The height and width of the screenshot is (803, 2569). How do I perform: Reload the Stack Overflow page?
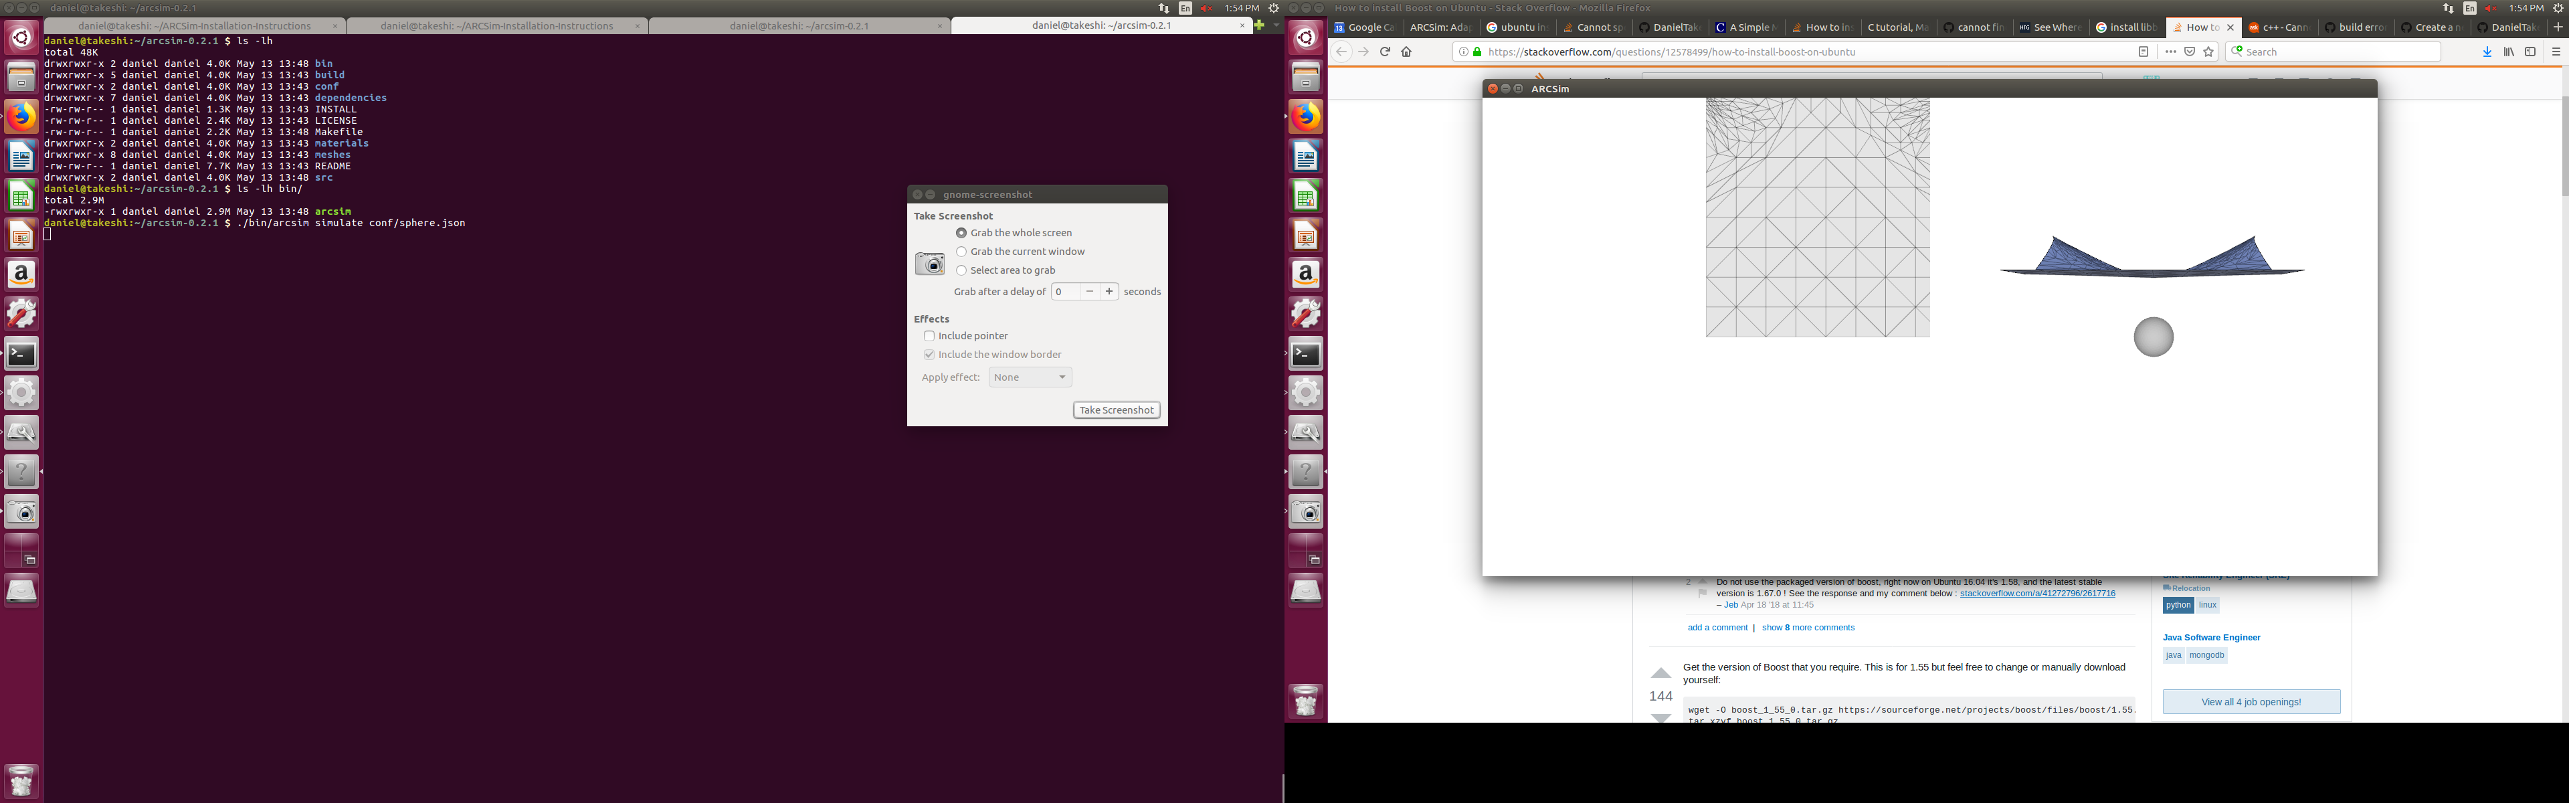point(1384,52)
